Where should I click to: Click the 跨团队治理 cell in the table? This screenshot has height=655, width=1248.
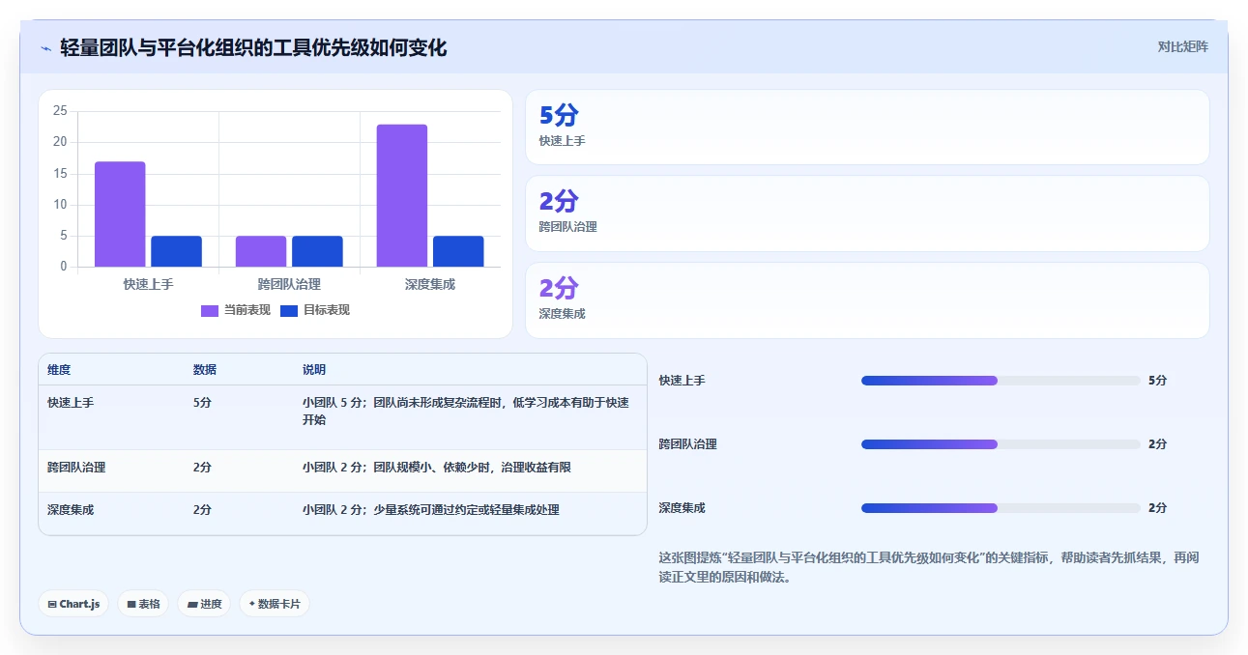point(76,468)
